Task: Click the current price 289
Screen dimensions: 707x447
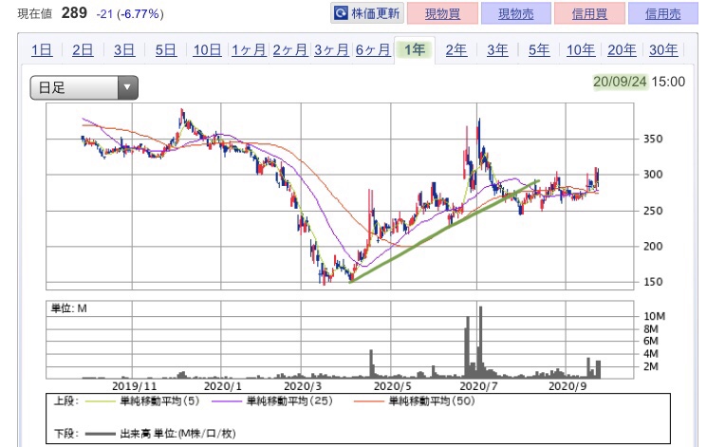Action: (74, 12)
